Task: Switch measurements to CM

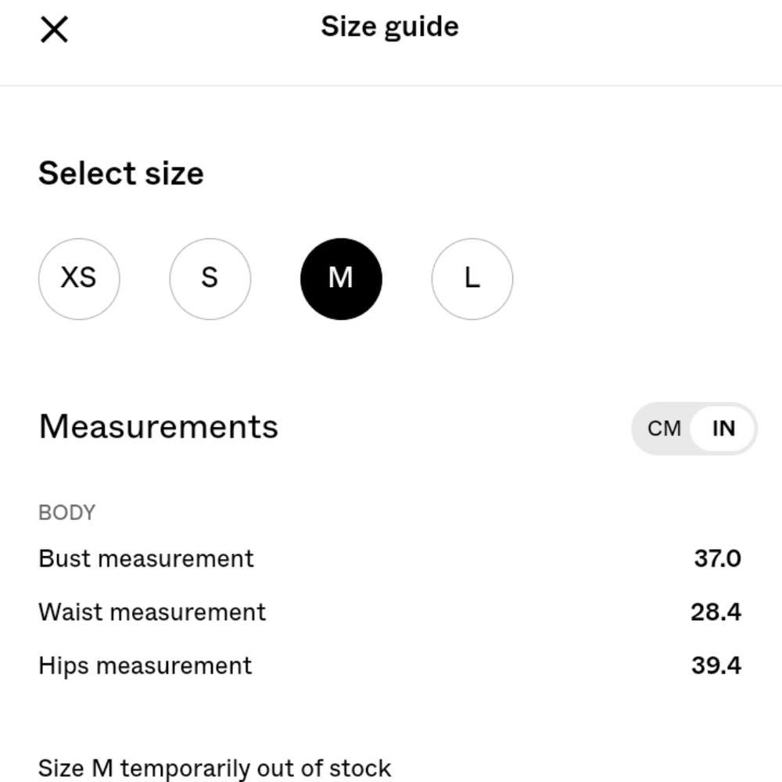Action: 664,429
